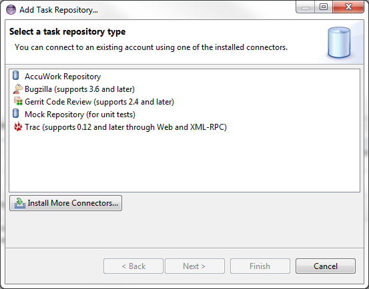This screenshot has height=289, width=369.
Task: Click the AccuWork Repository cylinder icon
Action: coord(16,76)
